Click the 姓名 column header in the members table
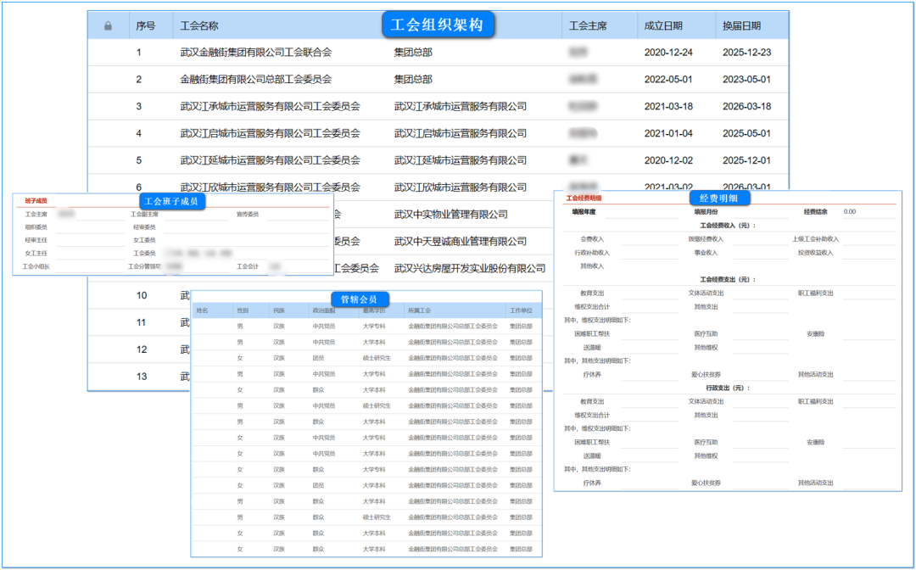The width and height of the screenshot is (916, 570). (202, 310)
